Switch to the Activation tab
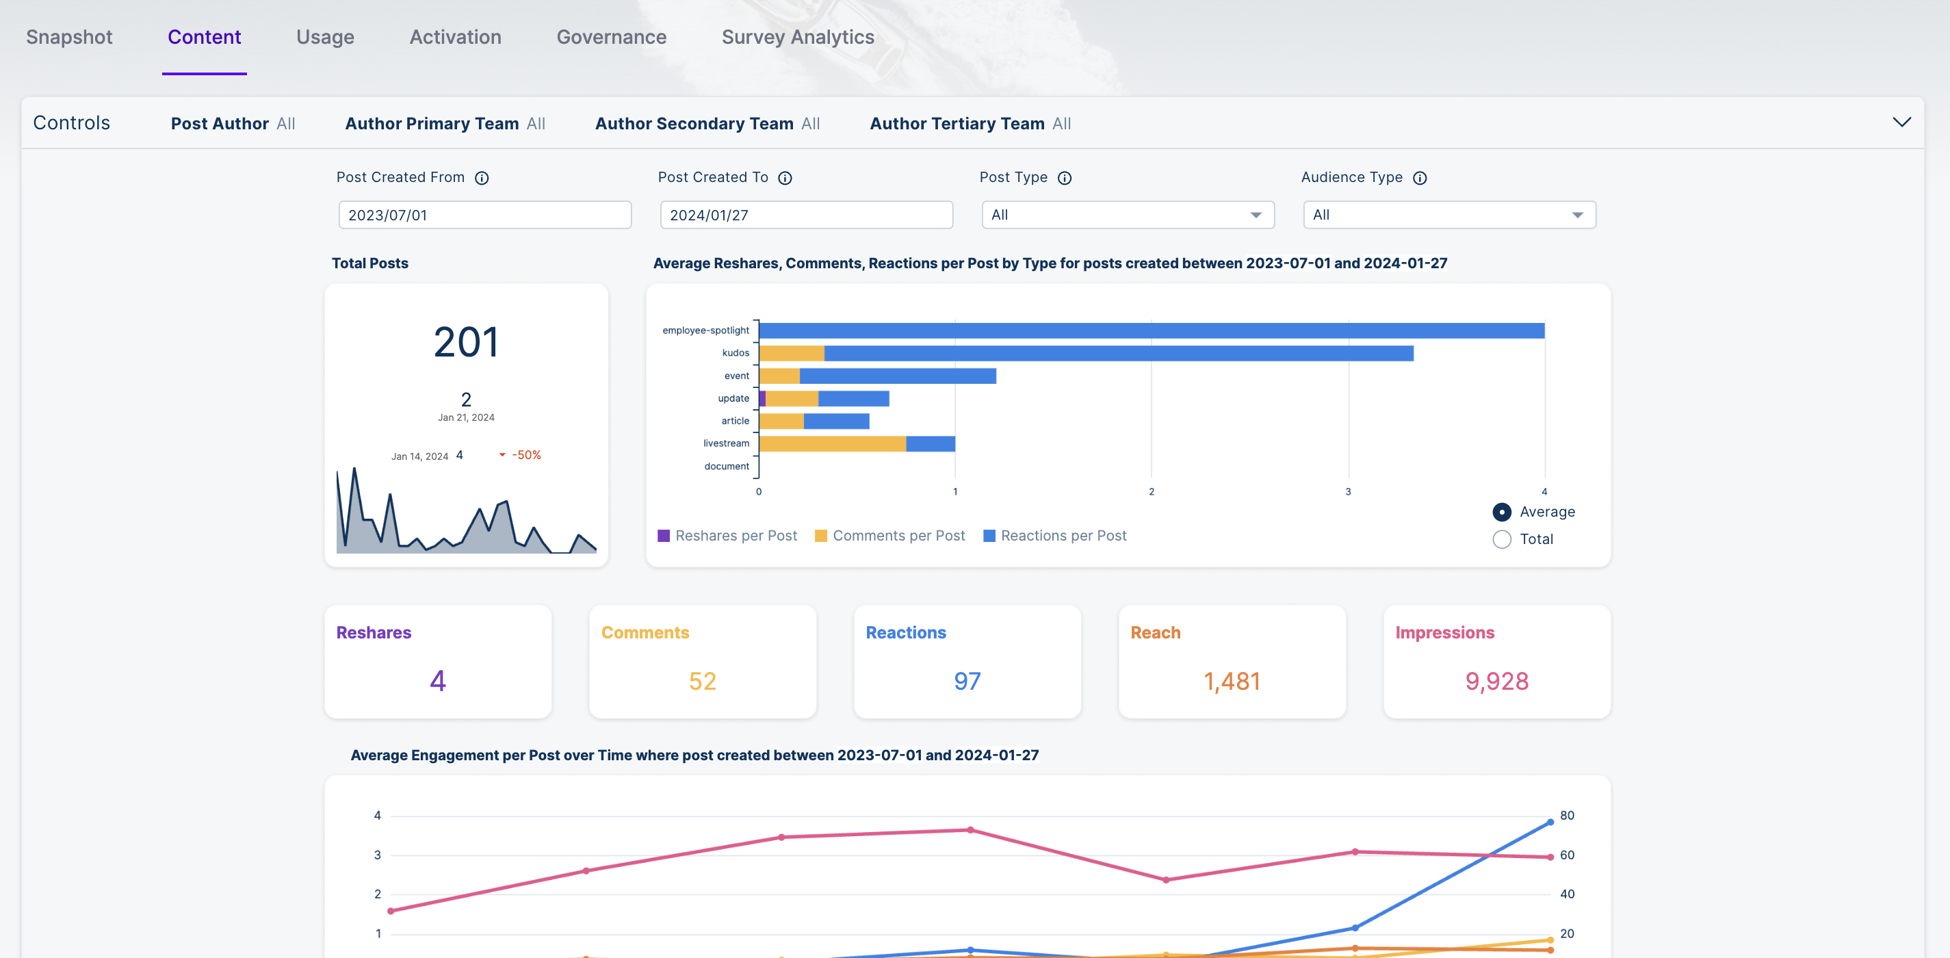Viewport: 1950px width, 958px height. point(455,37)
